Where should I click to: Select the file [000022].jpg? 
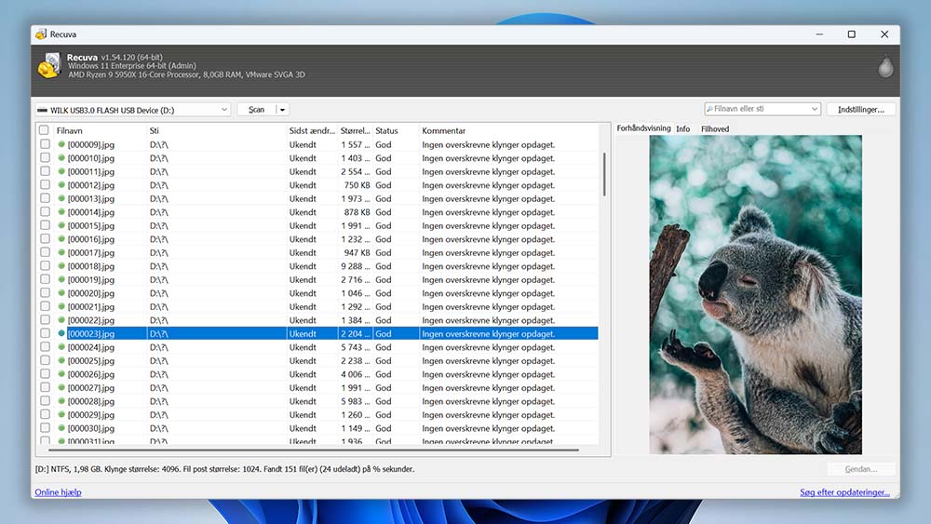[x=91, y=320]
